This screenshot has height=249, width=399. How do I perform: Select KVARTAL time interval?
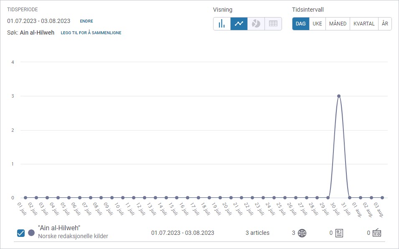[364, 24]
